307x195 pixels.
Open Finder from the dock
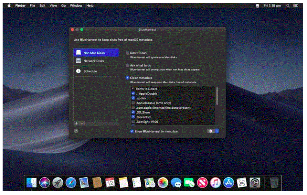tap(32, 183)
